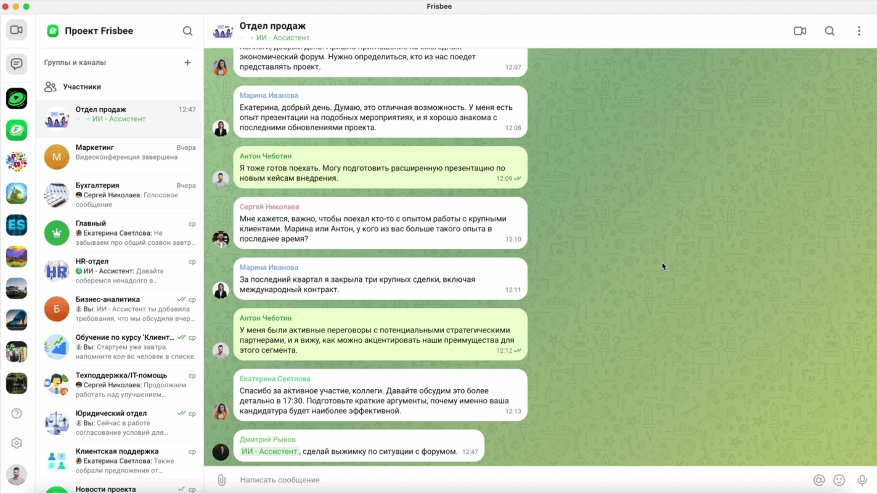Open settings gear in left rail
The width and height of the screenshot is (877, 494).
pos(17,443)
